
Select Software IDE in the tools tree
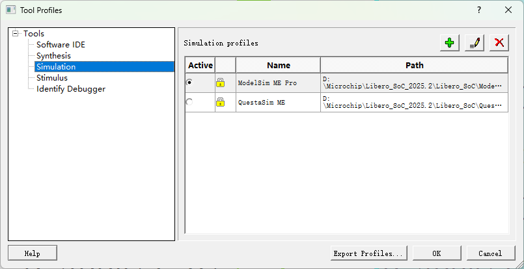coord(61,45)
